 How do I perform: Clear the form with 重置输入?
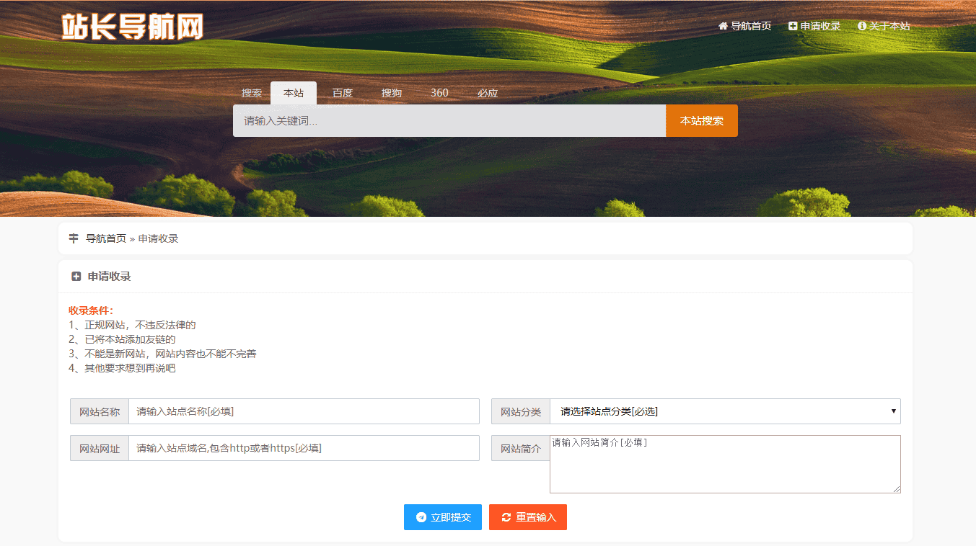(x=528, y=517)
